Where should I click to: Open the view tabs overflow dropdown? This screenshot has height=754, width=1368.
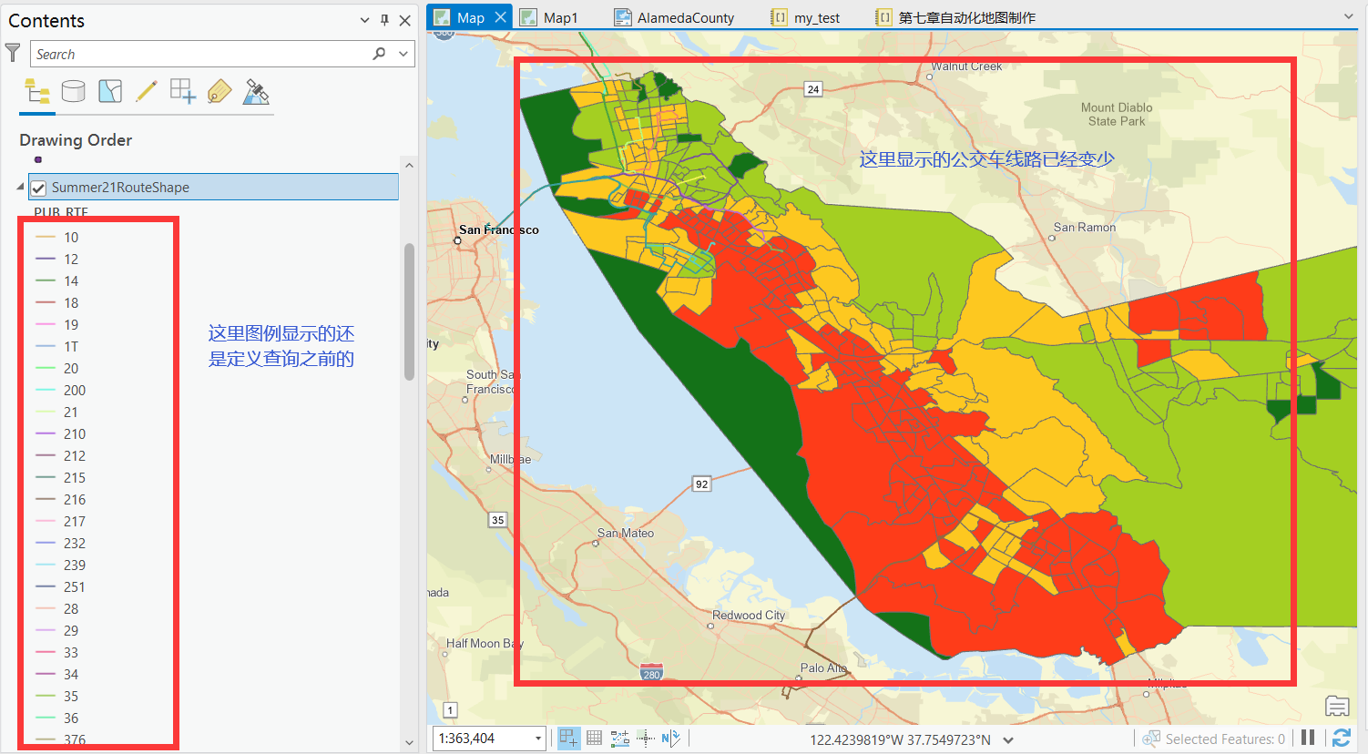[1349, 16]
